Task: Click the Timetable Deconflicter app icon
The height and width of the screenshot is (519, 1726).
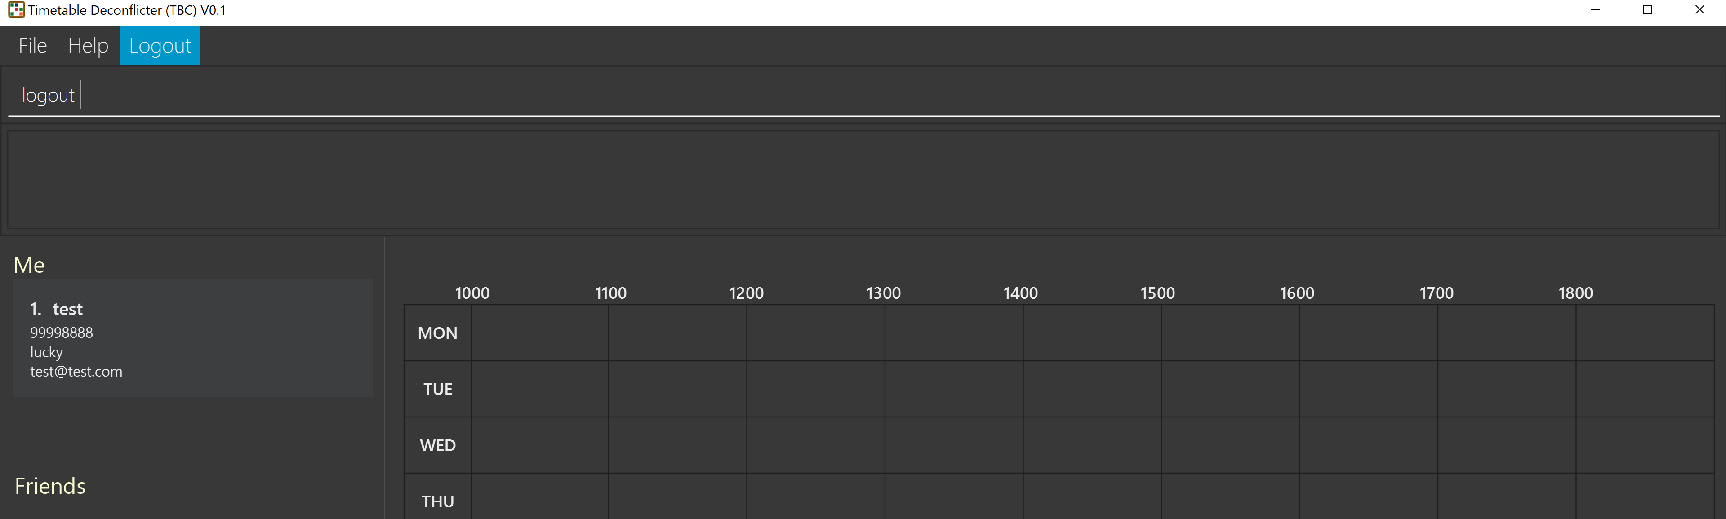Action: click(16, 10)
